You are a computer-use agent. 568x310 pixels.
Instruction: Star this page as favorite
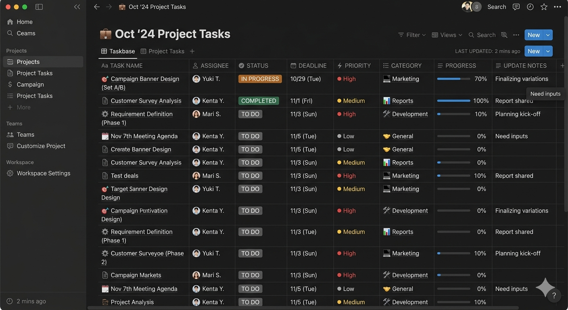click(544, 7)
